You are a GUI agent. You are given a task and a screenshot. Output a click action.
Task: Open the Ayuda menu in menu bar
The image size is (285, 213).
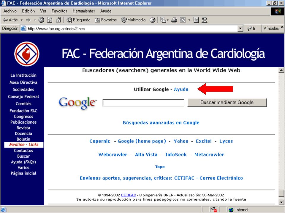[x=106, y=11]
